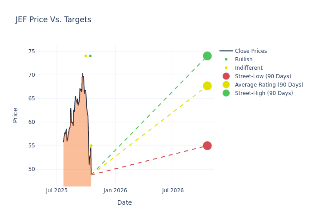Click the Price y-axis title
Image resolution: width=311 pixels, height=222 pixels.
point(16,115)
